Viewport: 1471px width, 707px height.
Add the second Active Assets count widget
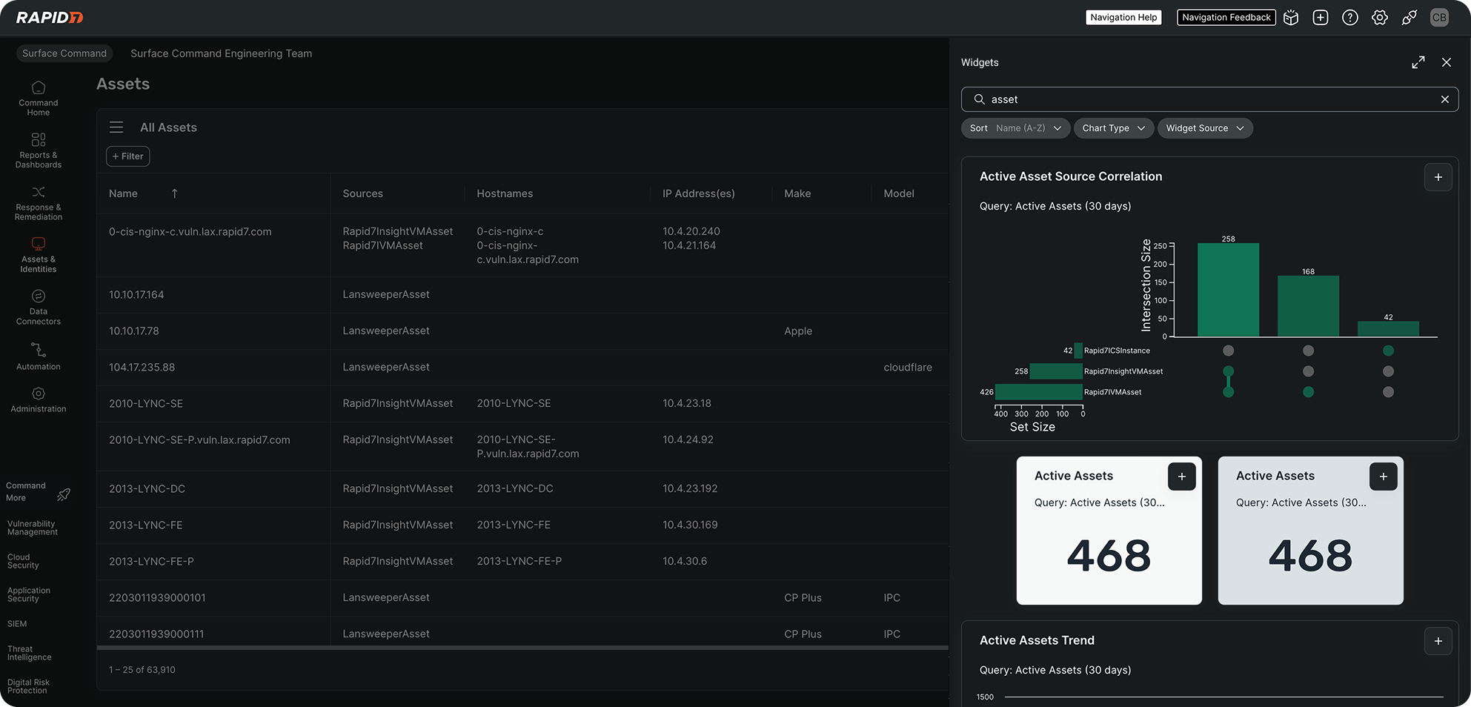(x=1384, y=477)
